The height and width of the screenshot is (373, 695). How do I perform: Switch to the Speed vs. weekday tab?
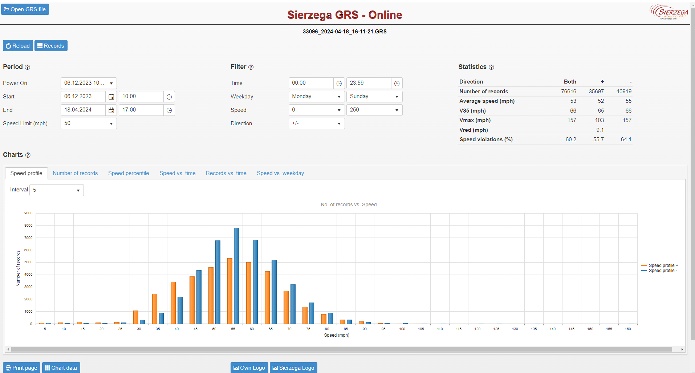coord(280,173)
